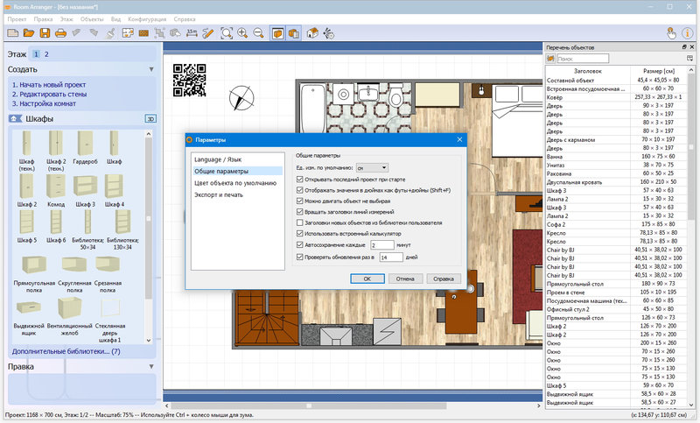Zoom to fit using the framed magnifier icon
The height and width of the screenshot is (423, 700).
(227, 33)
